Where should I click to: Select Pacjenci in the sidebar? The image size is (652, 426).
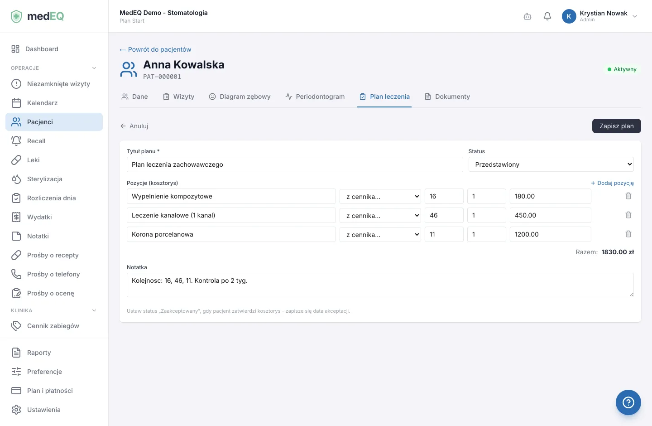coord(54,122)
